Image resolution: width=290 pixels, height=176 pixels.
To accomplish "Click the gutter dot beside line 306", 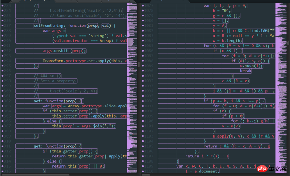I will (3, 121).
